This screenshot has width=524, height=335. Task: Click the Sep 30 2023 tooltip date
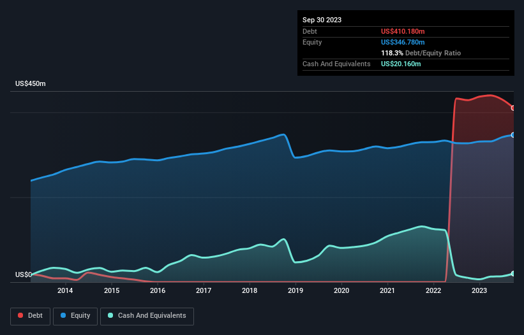[322, 20]
